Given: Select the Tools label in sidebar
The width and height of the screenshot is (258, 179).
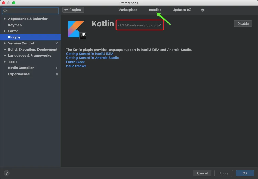Looking at the screenshot, I should (13, 62).
